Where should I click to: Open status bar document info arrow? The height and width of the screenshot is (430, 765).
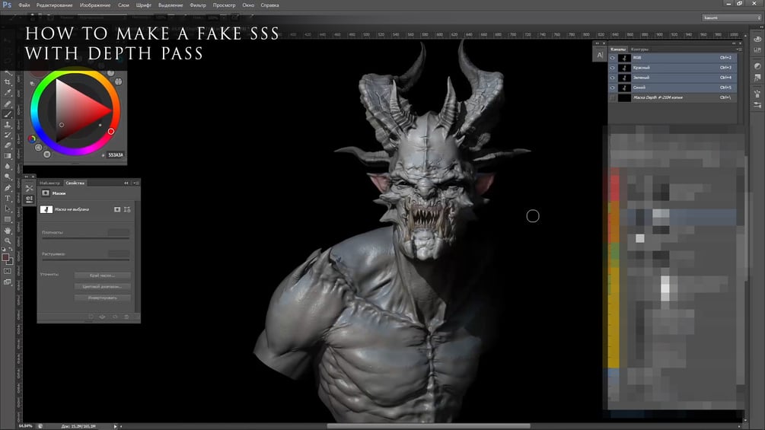click(116, 426)
